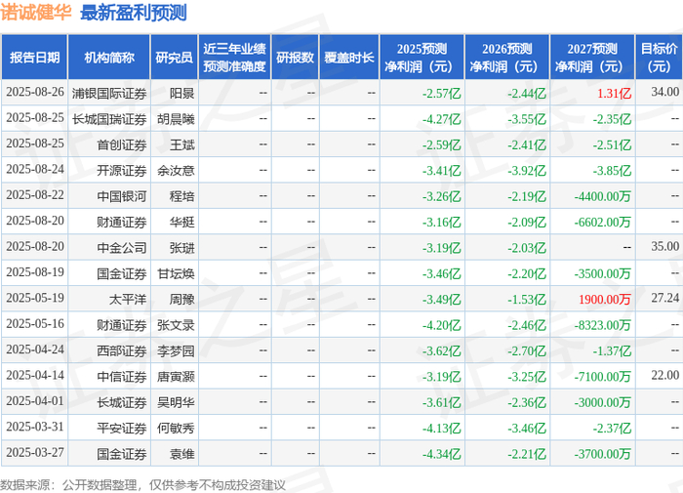Click the -3700.00万 forecast value

[602, 453]
